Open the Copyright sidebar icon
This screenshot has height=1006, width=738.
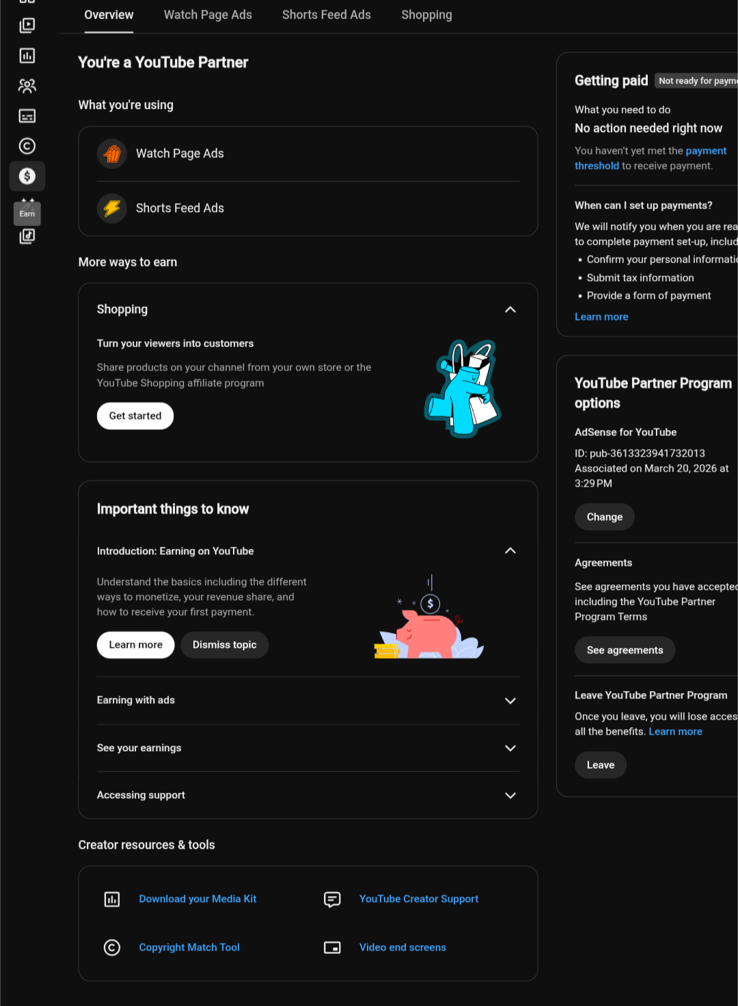coord(27,146)
